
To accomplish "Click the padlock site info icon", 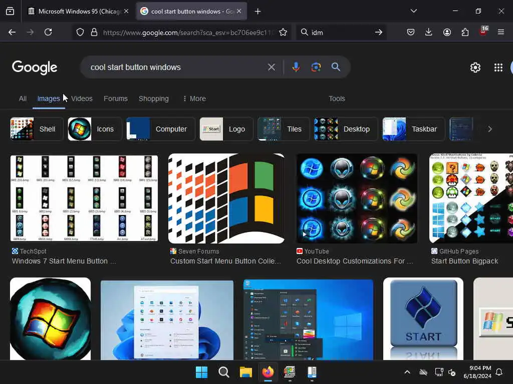I will click(x=94, y=32).
